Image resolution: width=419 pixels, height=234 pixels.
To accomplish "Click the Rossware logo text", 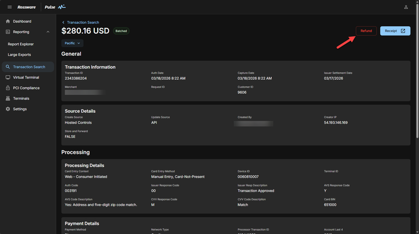I will pos(27,7).
